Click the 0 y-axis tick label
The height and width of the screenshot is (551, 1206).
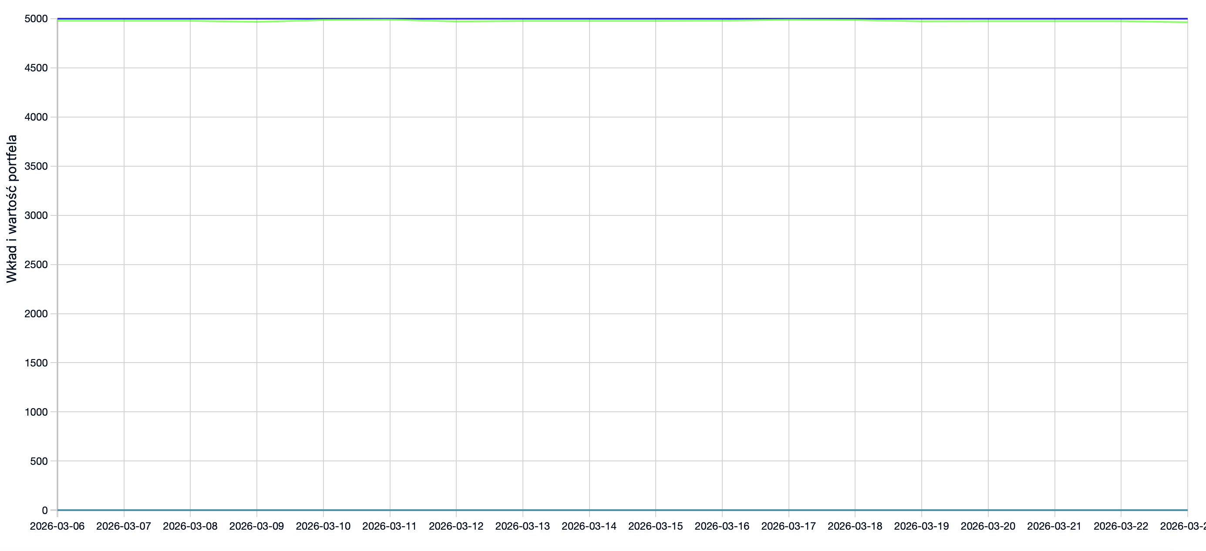[x=45, y=510]
